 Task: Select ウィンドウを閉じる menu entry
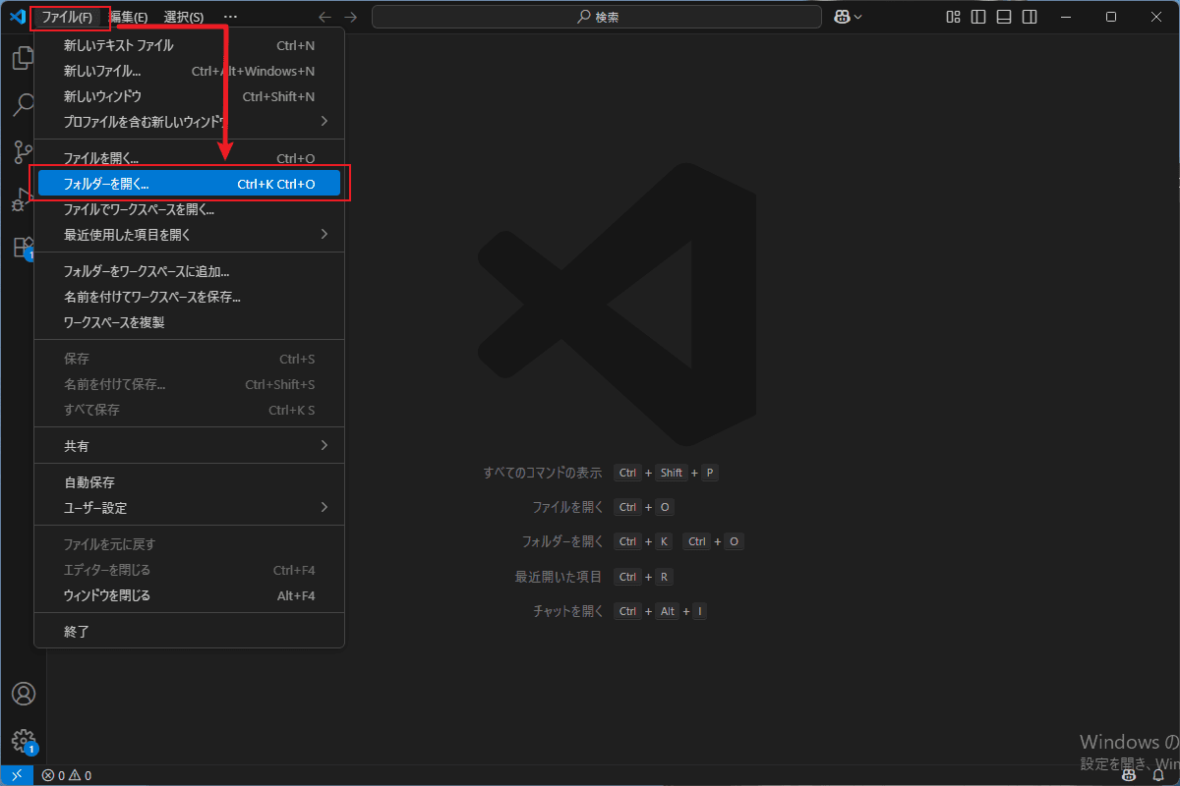(190, 595)
